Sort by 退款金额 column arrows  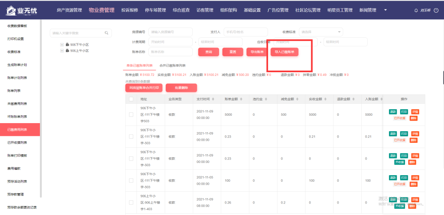coord(353,99)
